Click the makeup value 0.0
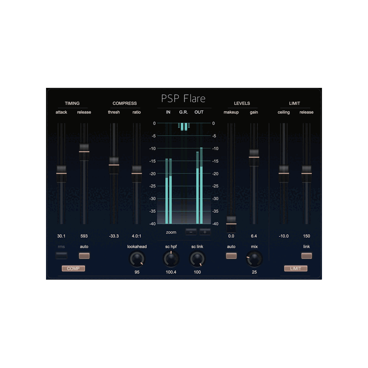Viewport: 368px width, 368px height. (x=231, y=236)
